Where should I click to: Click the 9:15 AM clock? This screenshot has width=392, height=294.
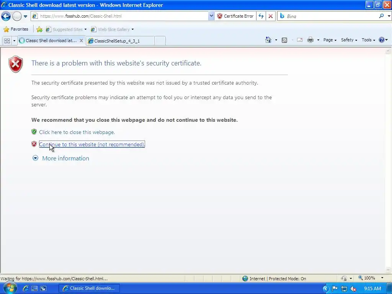(x=372, y=289)
